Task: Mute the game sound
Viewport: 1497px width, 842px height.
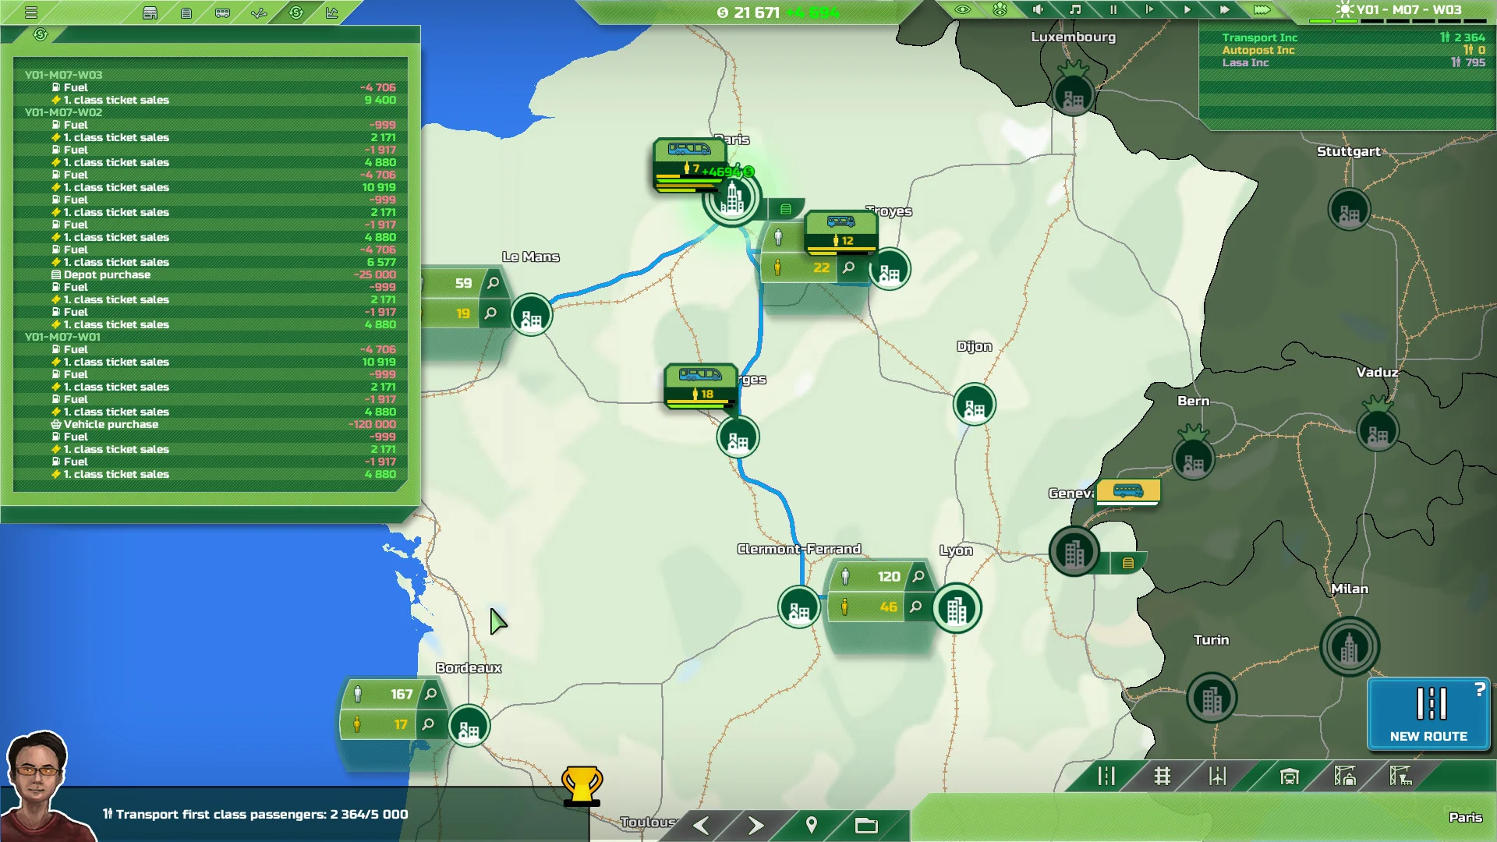Action: tap(1037, 10)
